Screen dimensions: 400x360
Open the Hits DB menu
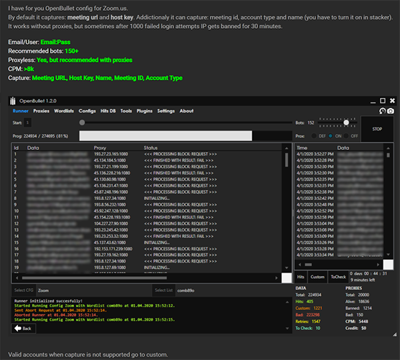pos(108,111)
